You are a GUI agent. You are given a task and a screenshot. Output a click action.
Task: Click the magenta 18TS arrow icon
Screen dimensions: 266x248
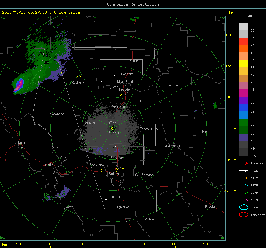[244, 200]
